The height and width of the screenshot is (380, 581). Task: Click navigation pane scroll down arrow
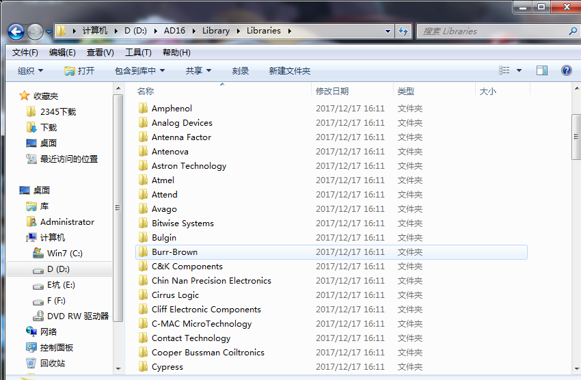(x=118, y=368)
